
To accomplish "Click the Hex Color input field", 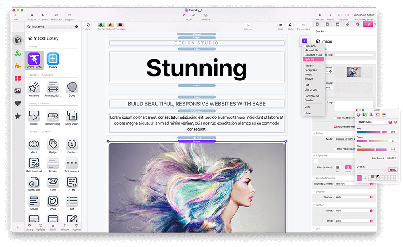I will (x=391, y=158).
